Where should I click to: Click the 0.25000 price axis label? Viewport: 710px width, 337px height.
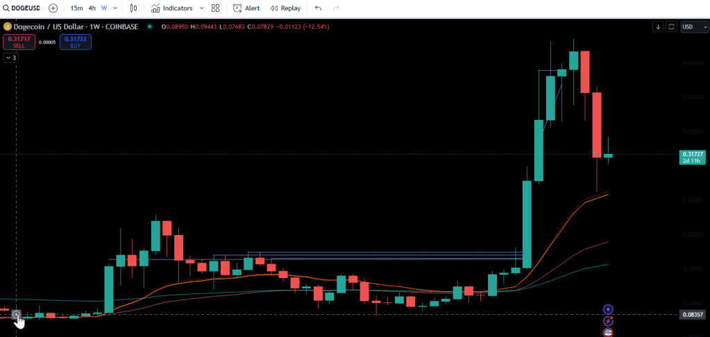click(x=692, y=200)
